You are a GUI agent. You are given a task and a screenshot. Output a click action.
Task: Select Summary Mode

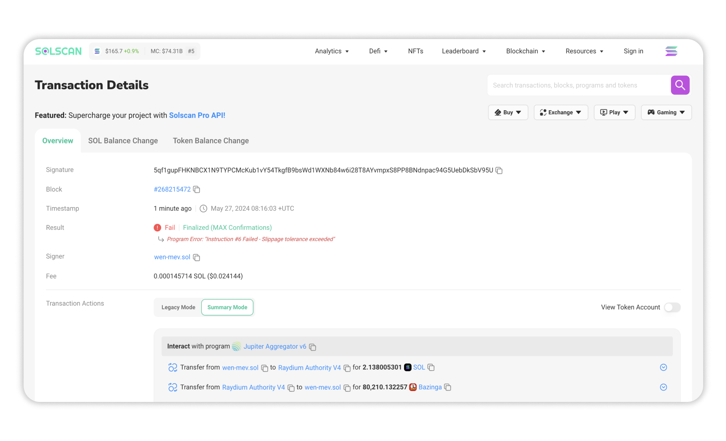[227, 308]
